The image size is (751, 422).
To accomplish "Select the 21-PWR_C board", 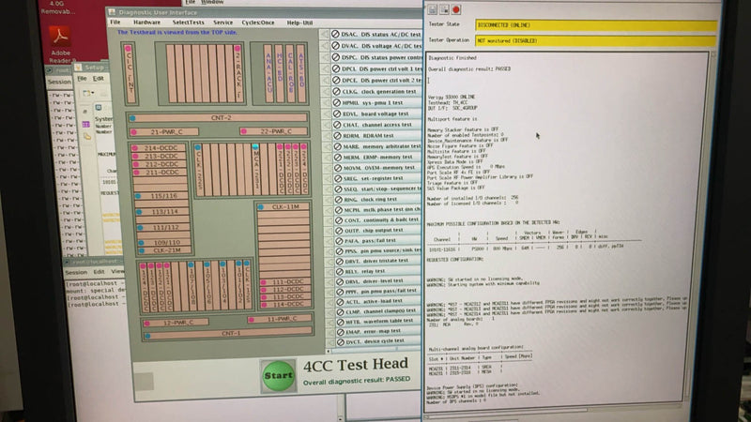I will (x=163, y=131).
